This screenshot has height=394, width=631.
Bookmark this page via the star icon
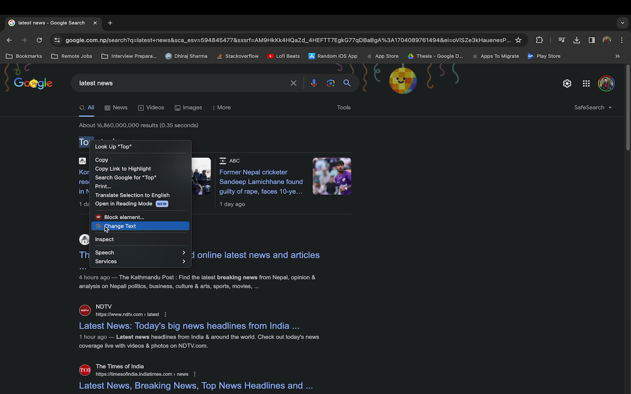(519, 40)
